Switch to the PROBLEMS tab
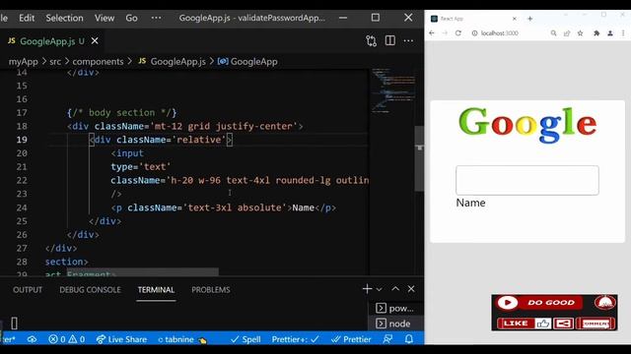 pyautogui.click(x=211, y=290)
